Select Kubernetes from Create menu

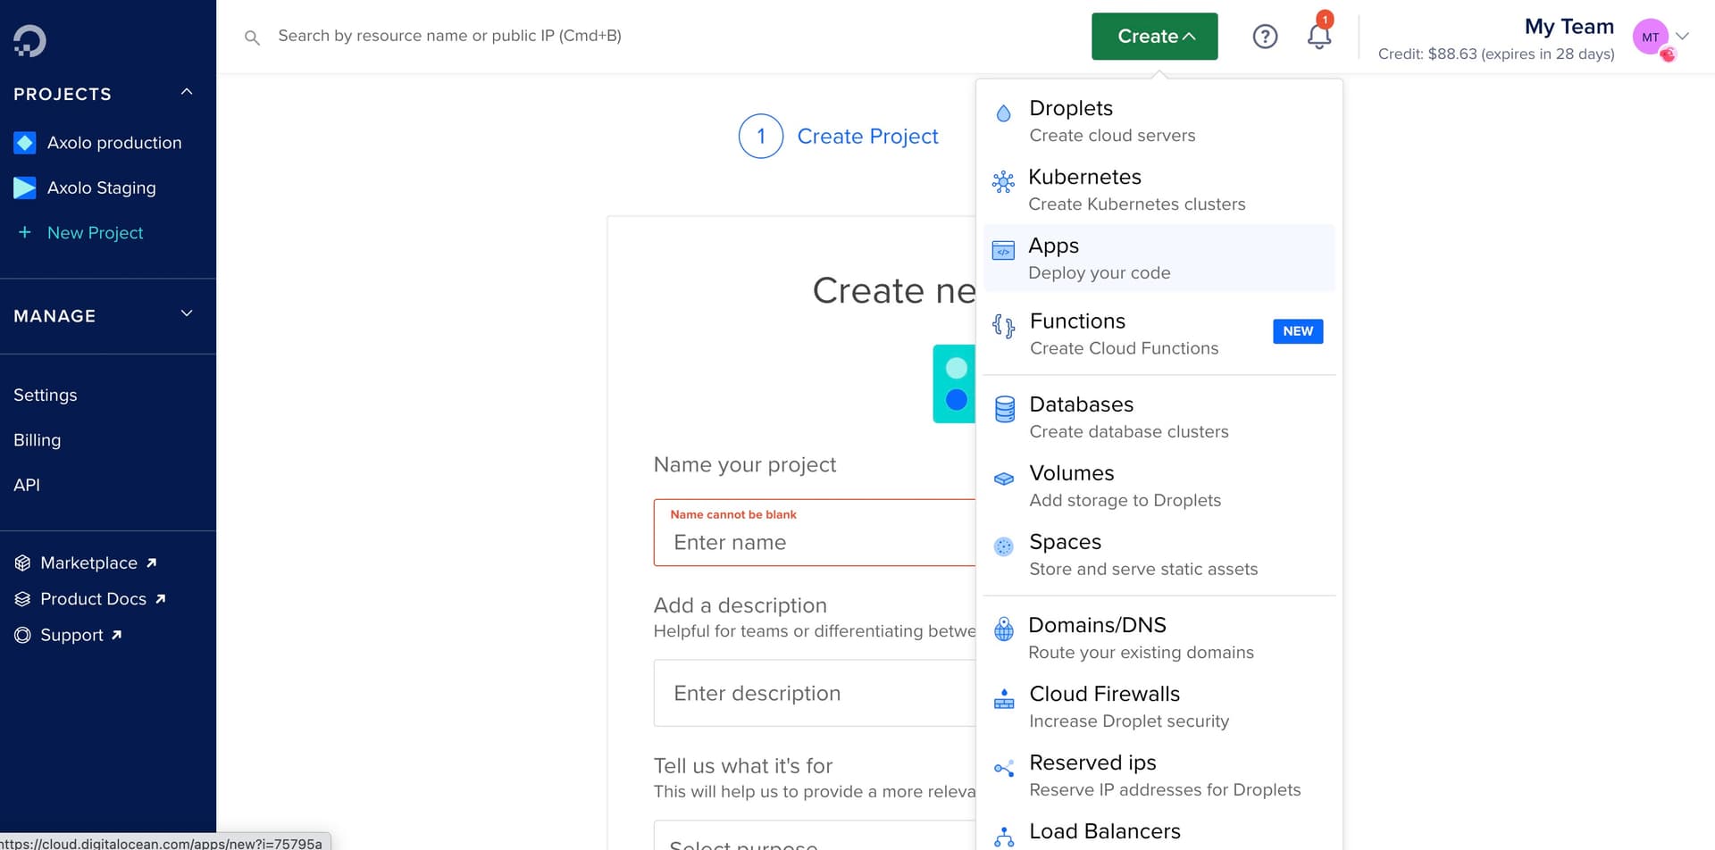(1159, 189)
